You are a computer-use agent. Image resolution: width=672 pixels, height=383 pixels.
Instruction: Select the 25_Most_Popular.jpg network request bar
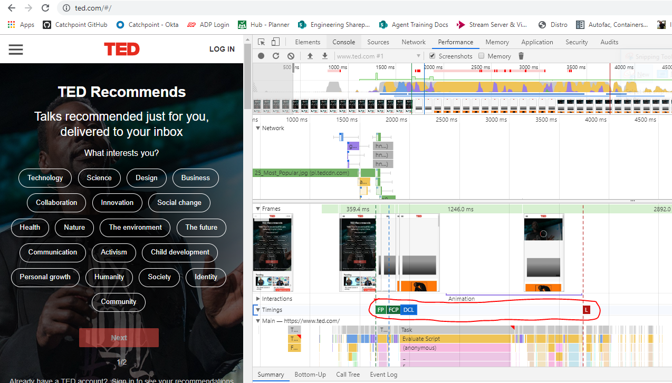(305, 173)
